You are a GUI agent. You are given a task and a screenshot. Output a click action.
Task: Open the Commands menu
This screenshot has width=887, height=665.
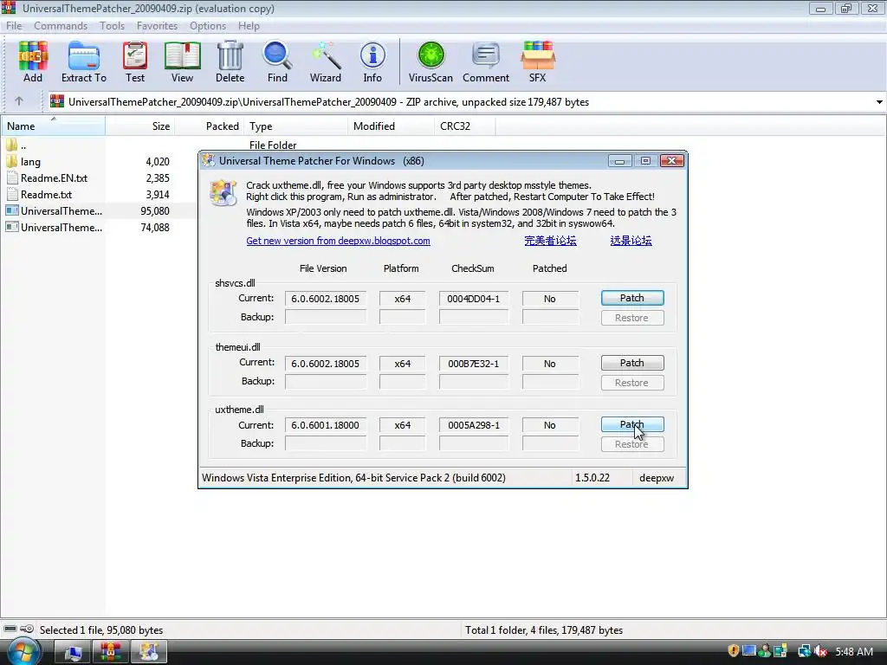[61, 26]
